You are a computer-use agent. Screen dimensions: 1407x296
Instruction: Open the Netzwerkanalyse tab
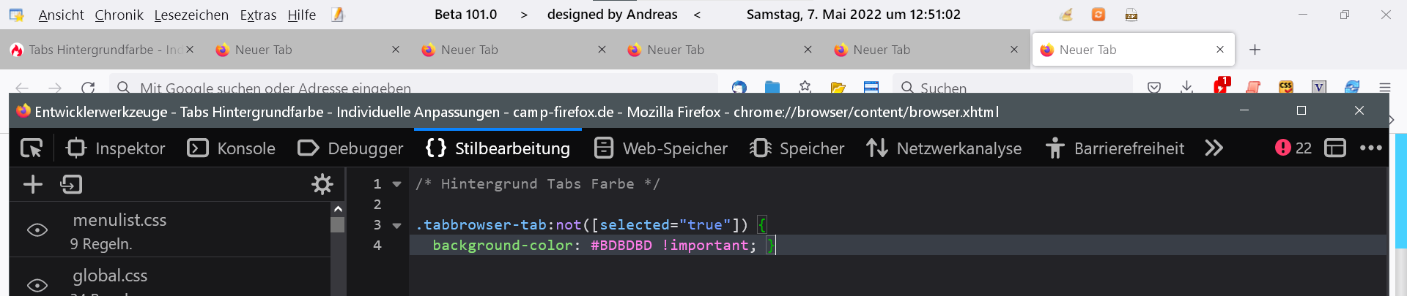(944, 148)
